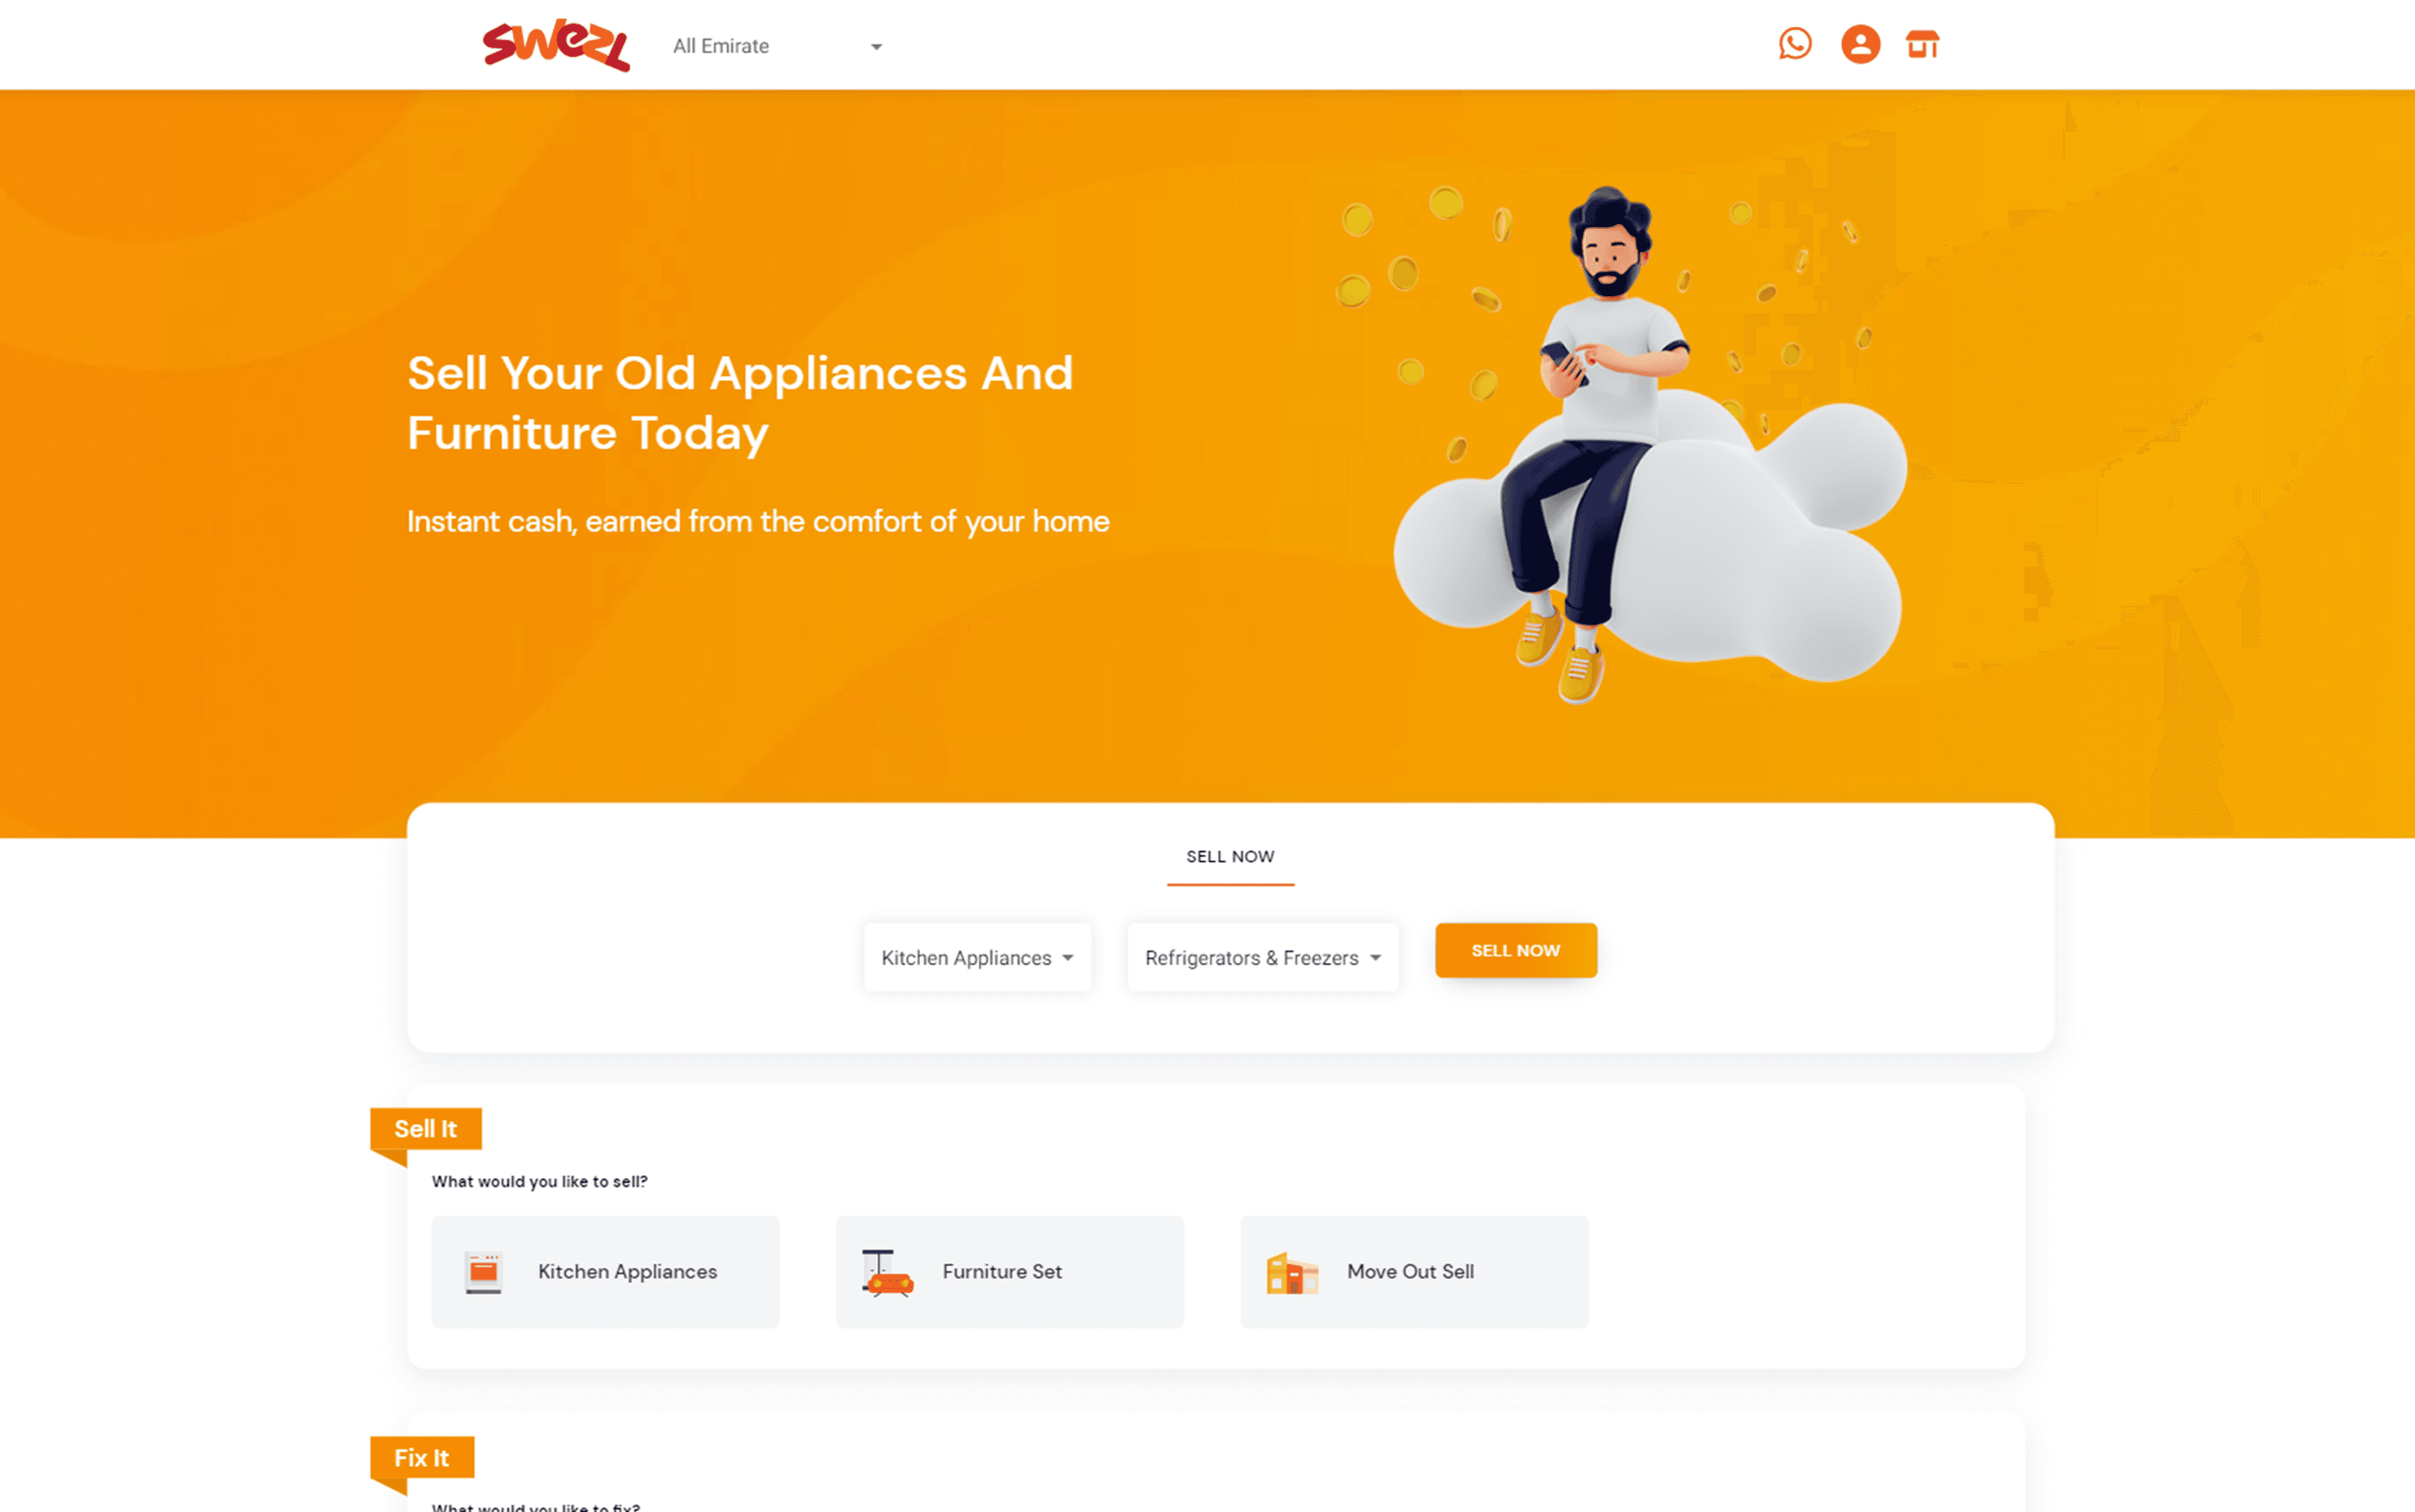Select the SELL NOW tab
Viewport: 2415px width, 1512px height.
pyautogui.click(x=1231, y=857)
